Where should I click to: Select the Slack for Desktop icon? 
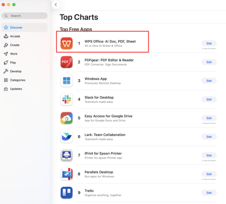pos(67,99)
